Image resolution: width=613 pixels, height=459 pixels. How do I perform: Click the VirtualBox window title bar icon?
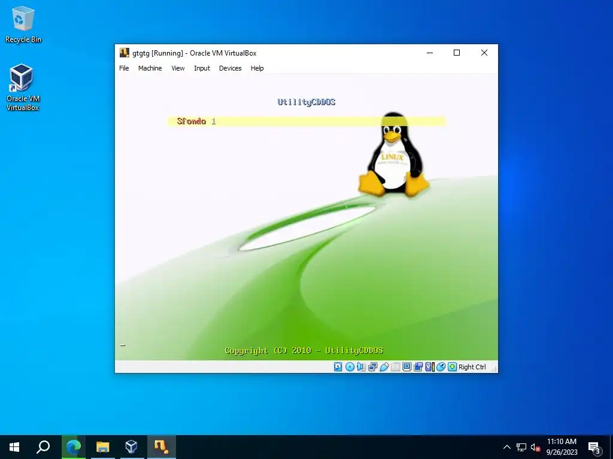[125, 53]
